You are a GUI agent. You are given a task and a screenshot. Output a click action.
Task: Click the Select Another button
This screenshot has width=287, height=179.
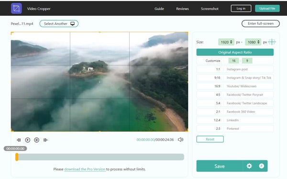pyautogui.click(x=59, y=23)
